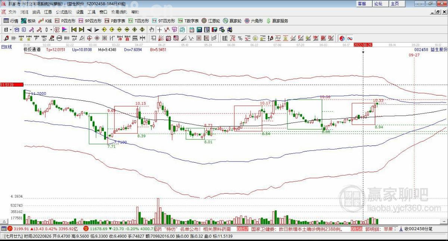Click the truck icon in toolbar
The width and height of the screenshot is (448, 241).
230,29
